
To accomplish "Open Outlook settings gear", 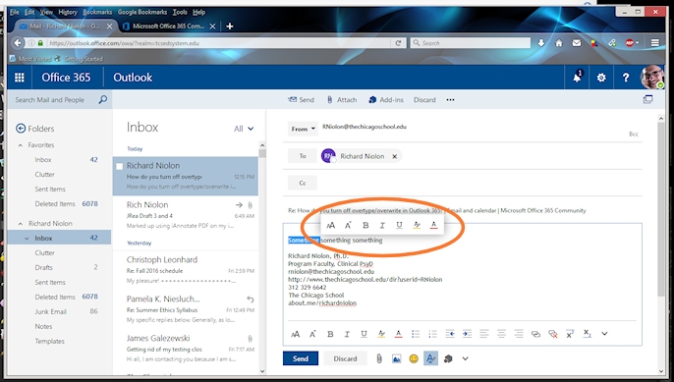I will pyautogui.click(x=601, y=78).
